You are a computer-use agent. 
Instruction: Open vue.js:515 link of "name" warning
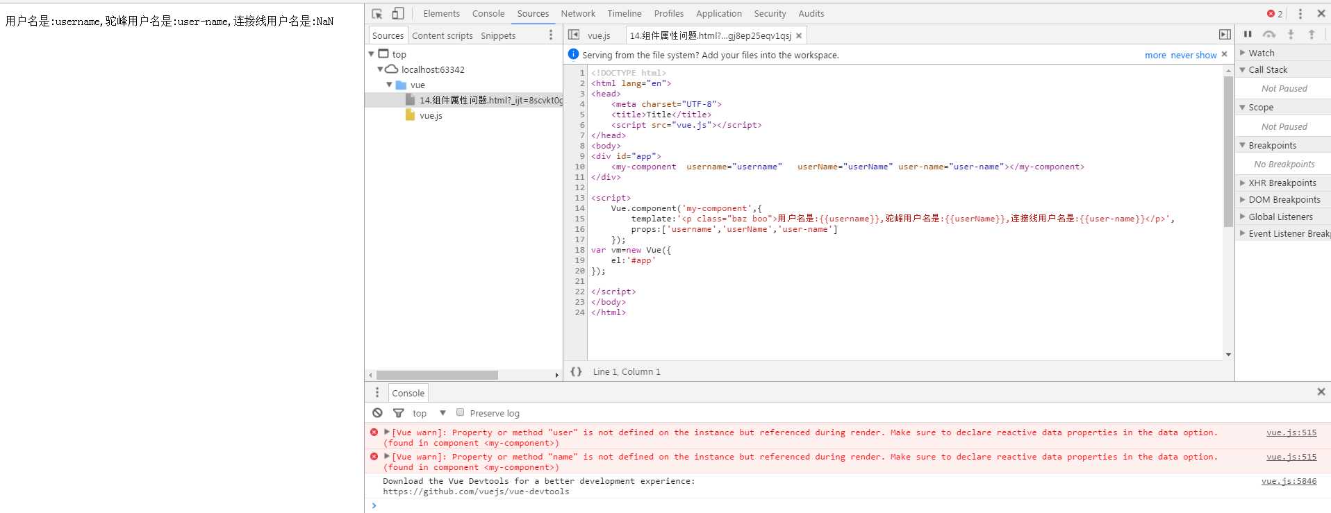point(1291,457)
